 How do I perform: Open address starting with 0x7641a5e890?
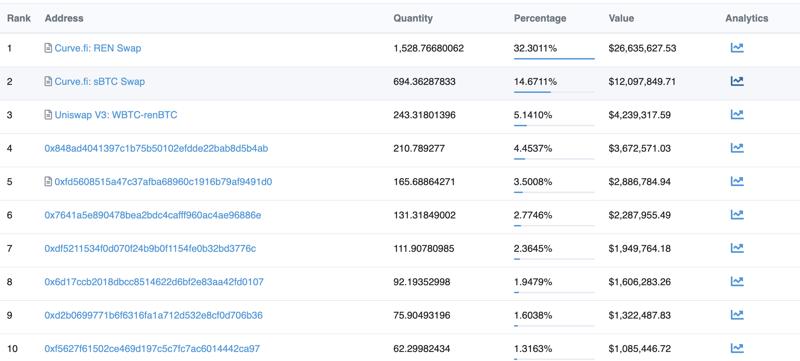[153, 215]
